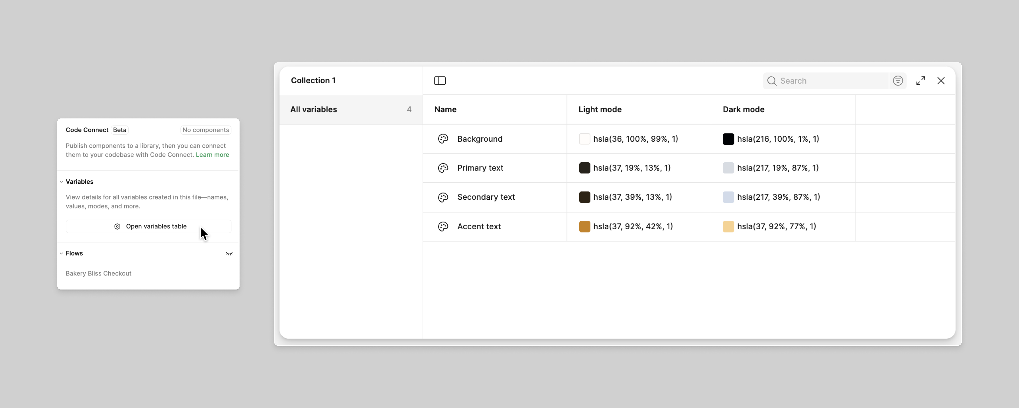Image resolution: width=1019 pixels, height=408 pixels.
Task: Click the palette icon beside Primary text
Action: [x=443, y=168]
